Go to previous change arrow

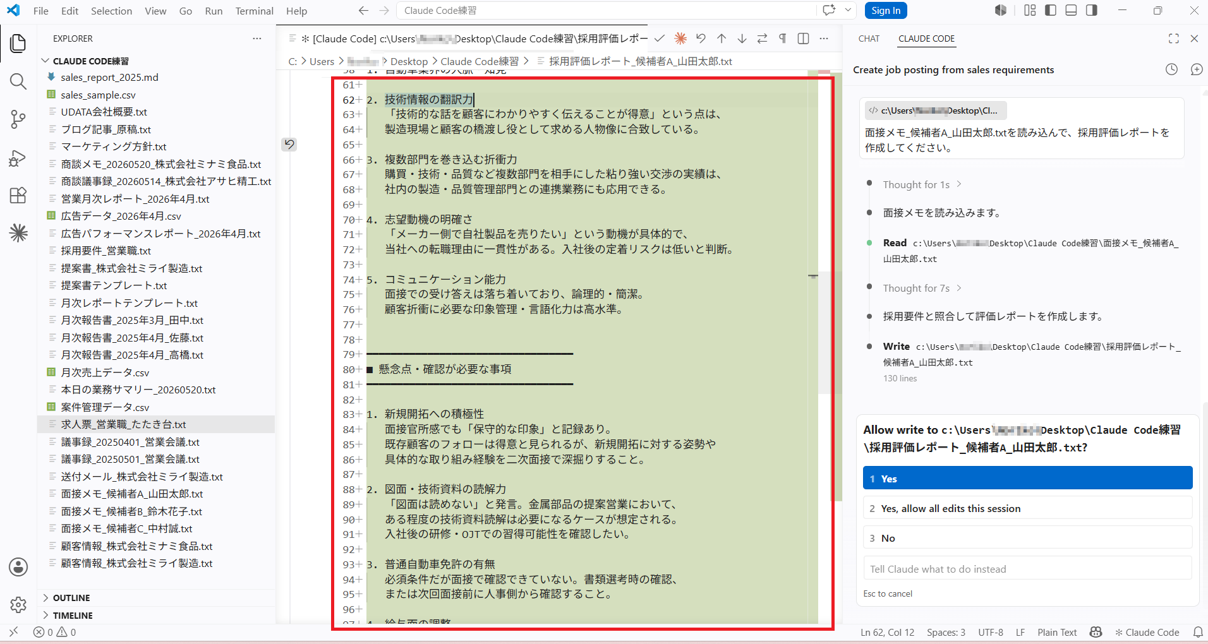point(722,39)
